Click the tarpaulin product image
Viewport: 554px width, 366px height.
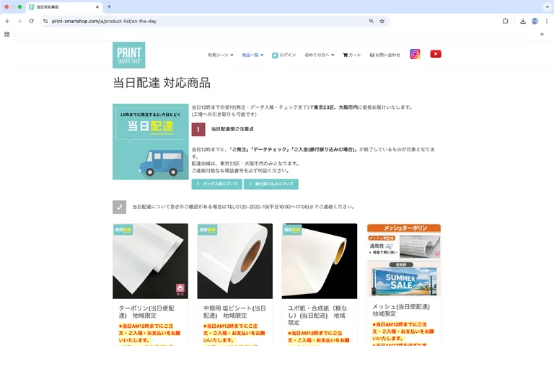(x=151, y=262)
